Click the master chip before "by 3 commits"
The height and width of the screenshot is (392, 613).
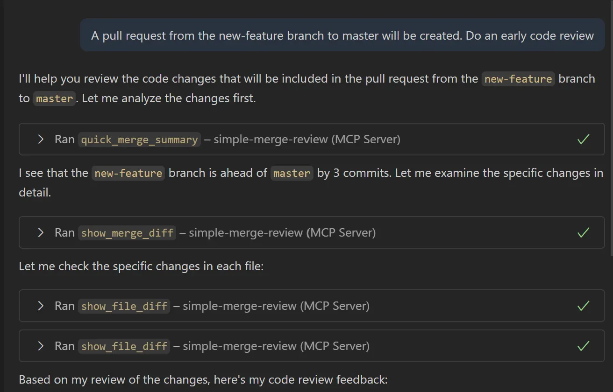[x=292, y=174]
